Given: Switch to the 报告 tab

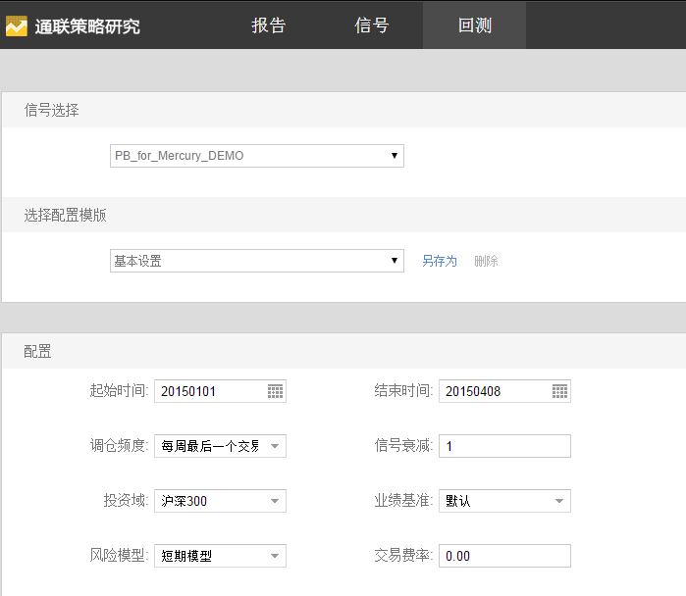Looking at the screenshot, I should (x=269, y=25).
